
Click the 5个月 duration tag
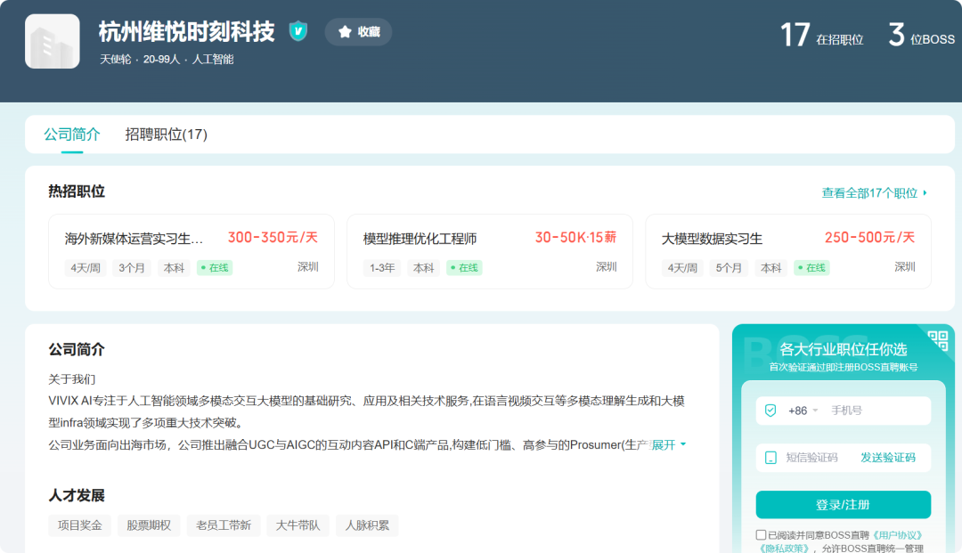(x=729, y=268)
